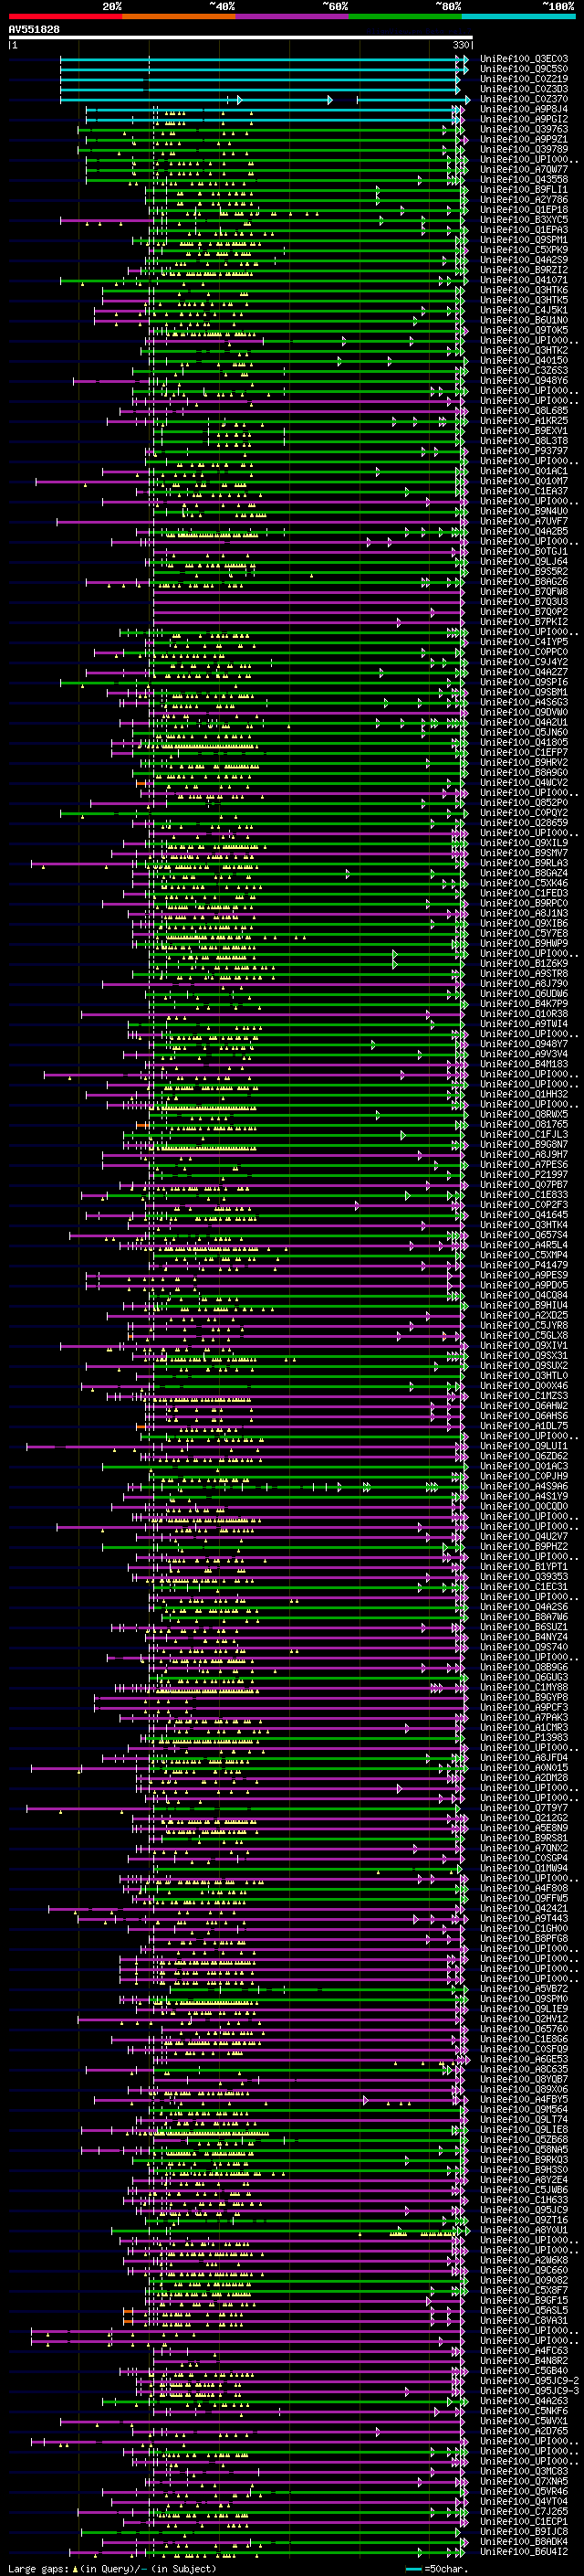
Task: Select the UniRef100_Q4A263 label
Action: coord(524,2401)
